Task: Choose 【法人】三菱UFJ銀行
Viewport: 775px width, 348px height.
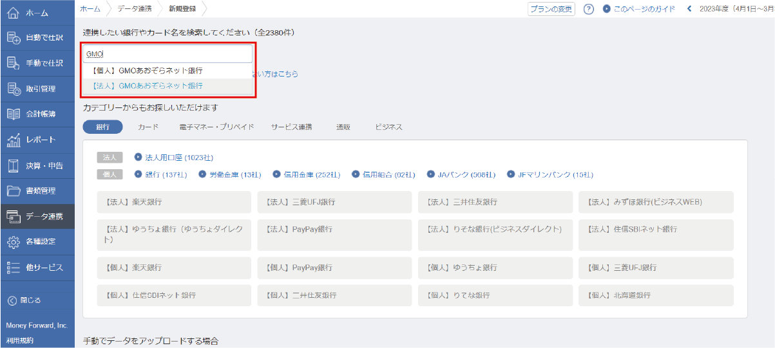Action: pos(334,202)
